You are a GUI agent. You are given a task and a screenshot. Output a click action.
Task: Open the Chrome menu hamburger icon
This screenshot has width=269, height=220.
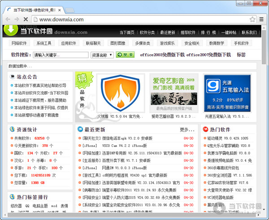coord(261,19)
